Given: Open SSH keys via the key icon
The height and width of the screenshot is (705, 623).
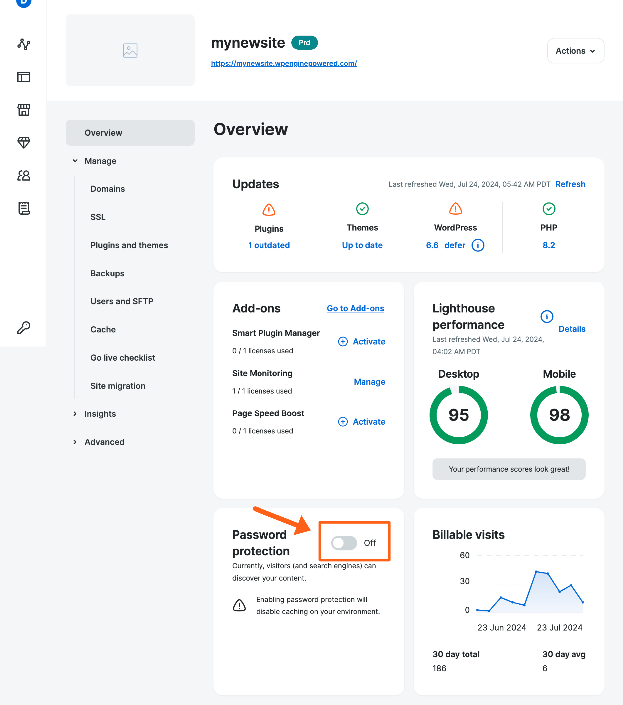Looking at the screenshot, I should tap(23, 327).
